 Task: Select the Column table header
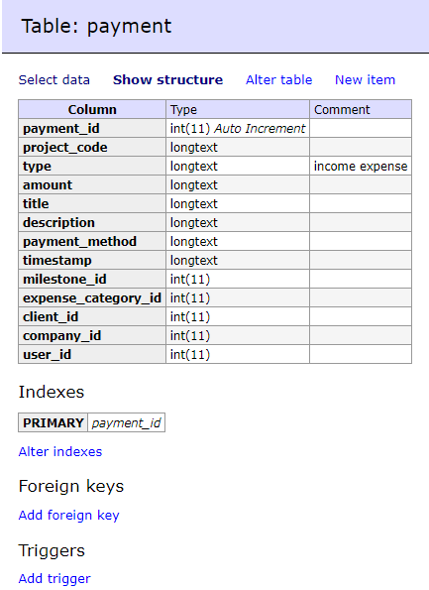pos(92,109)
